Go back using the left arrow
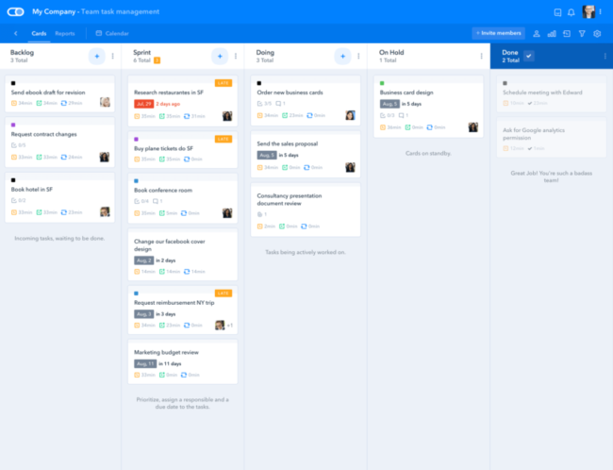 tap(16, 34)
